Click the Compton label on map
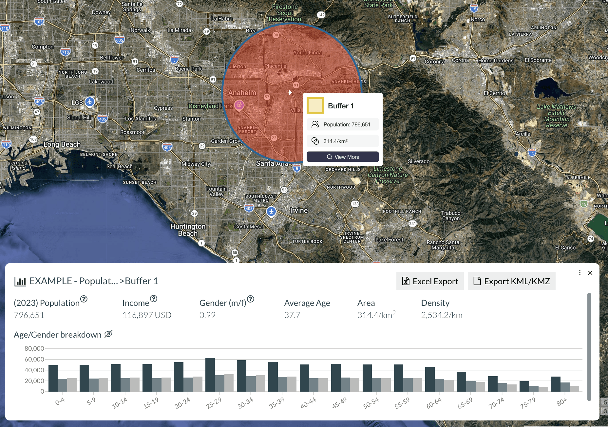608x427 pixels. click(x=43, y=47)
